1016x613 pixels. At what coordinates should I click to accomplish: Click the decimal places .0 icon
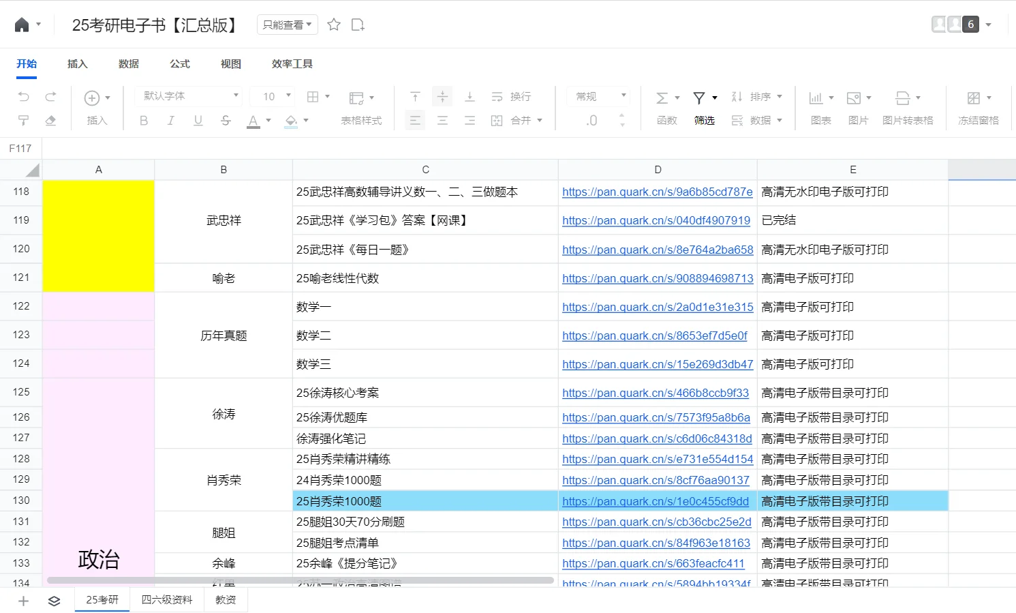[x=591, y=121]
